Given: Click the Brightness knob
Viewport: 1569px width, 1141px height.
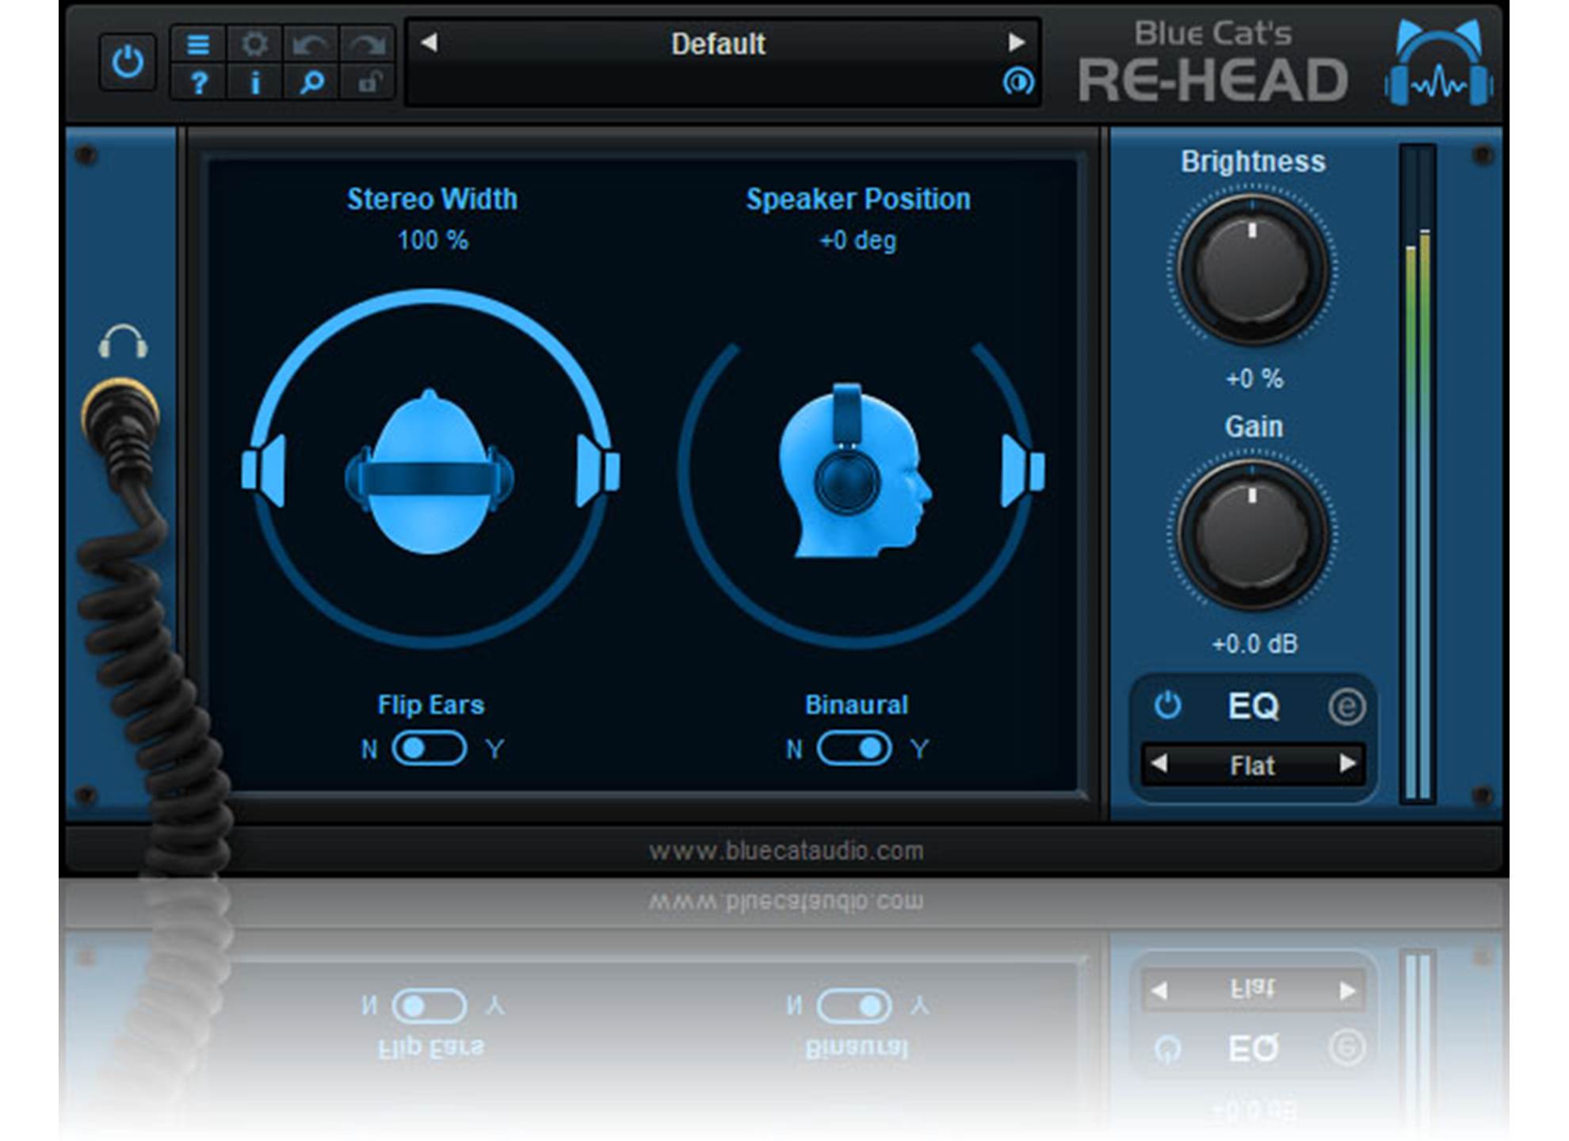Looking at the screenshot, I should (1252, 269).
